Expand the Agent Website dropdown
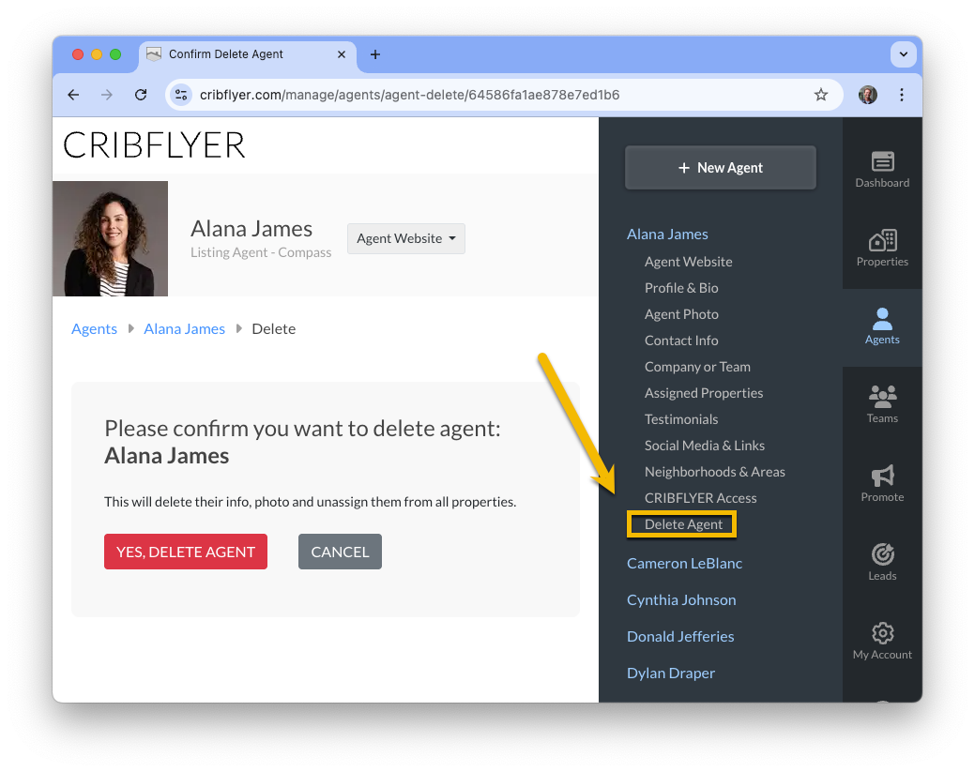 pos(406,238)
